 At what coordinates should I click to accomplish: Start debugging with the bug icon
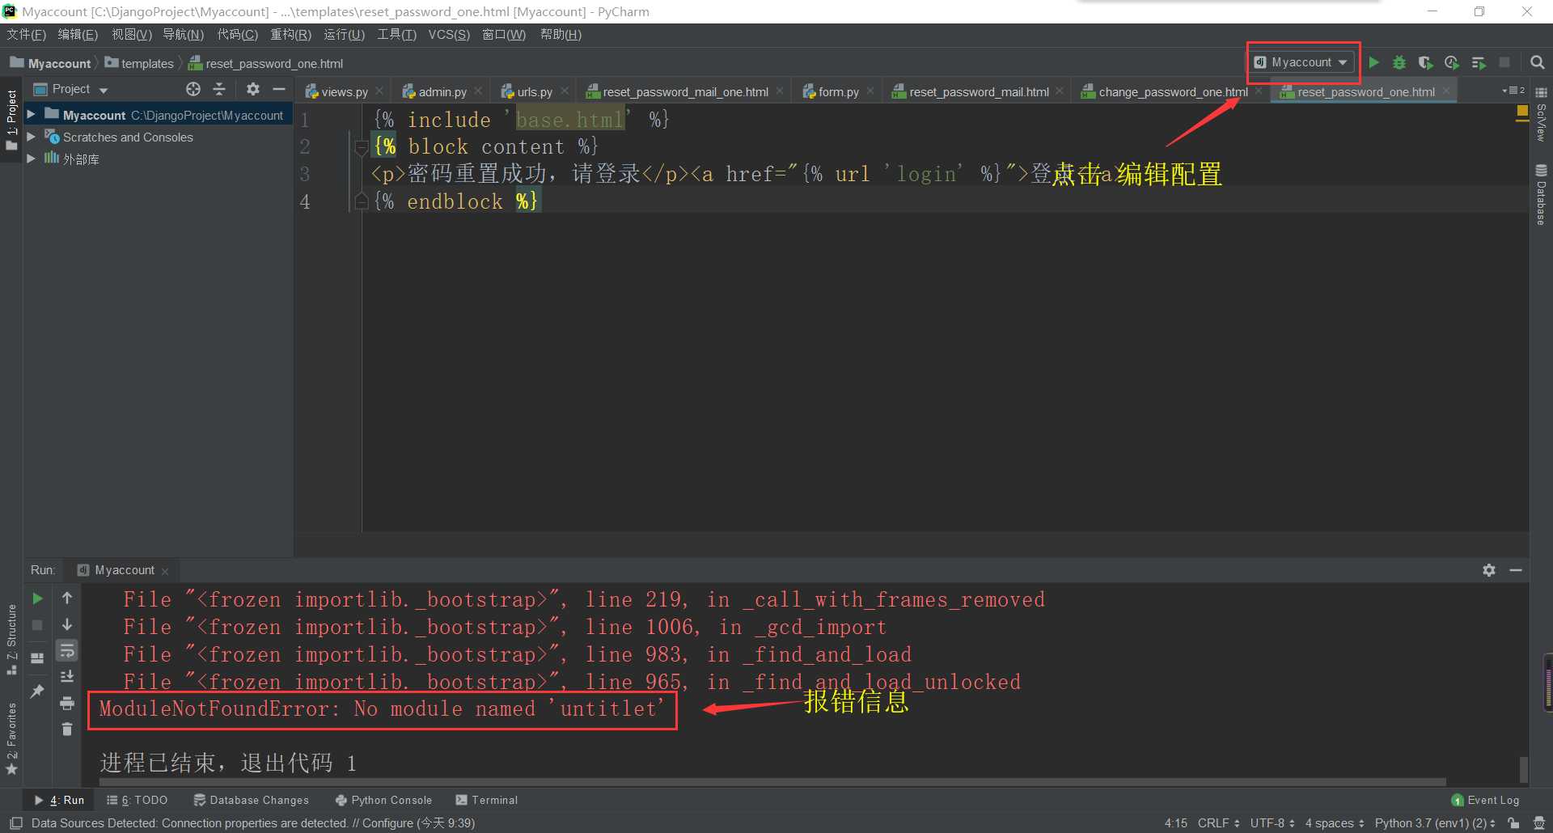tap(1399, 62)
